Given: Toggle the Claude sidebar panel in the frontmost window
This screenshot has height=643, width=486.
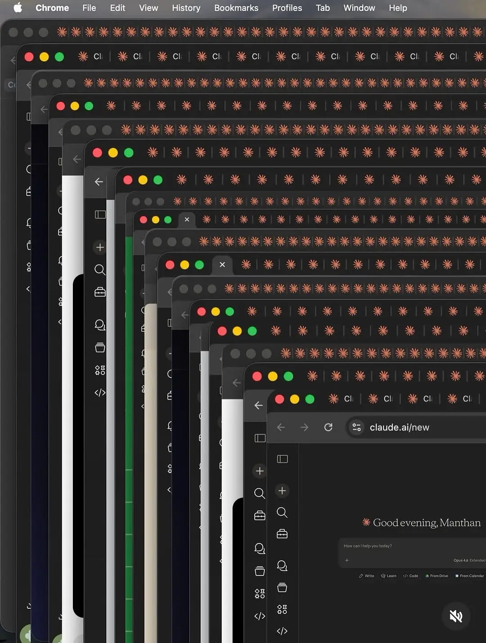Looking at the screenshot, I should tap(282, 459).
